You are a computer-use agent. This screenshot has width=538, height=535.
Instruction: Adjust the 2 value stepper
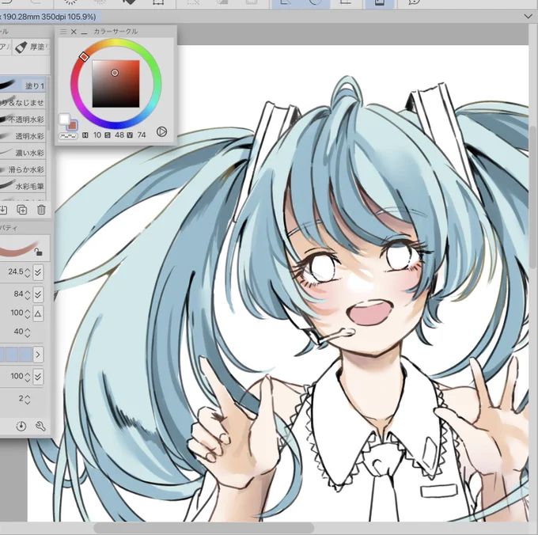coord(28,399)
